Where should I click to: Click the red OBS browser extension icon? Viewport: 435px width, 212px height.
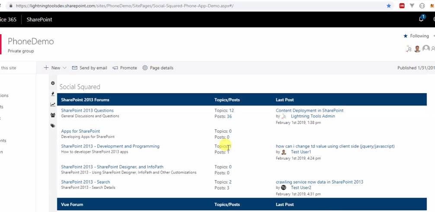[402, 6]
